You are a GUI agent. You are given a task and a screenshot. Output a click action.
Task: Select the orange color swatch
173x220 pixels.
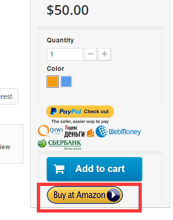tap(53, 82)
